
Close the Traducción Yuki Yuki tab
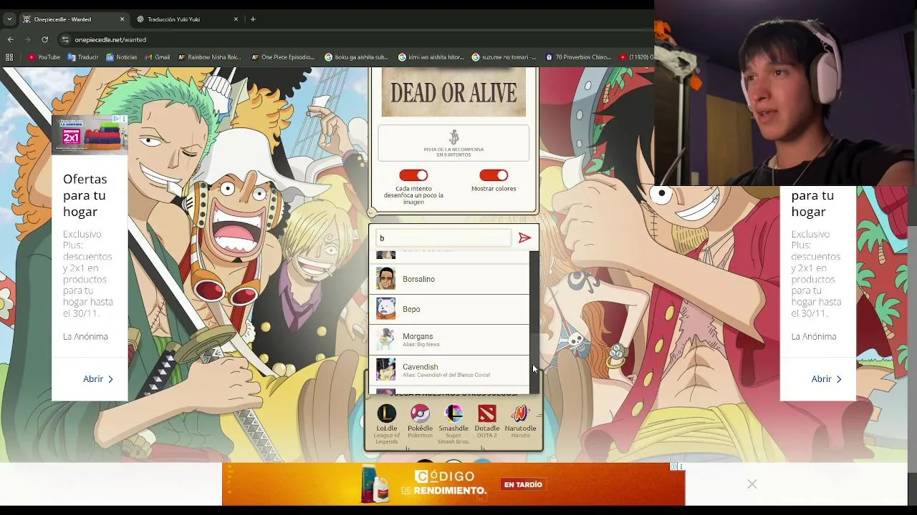[x=234, y=19]
